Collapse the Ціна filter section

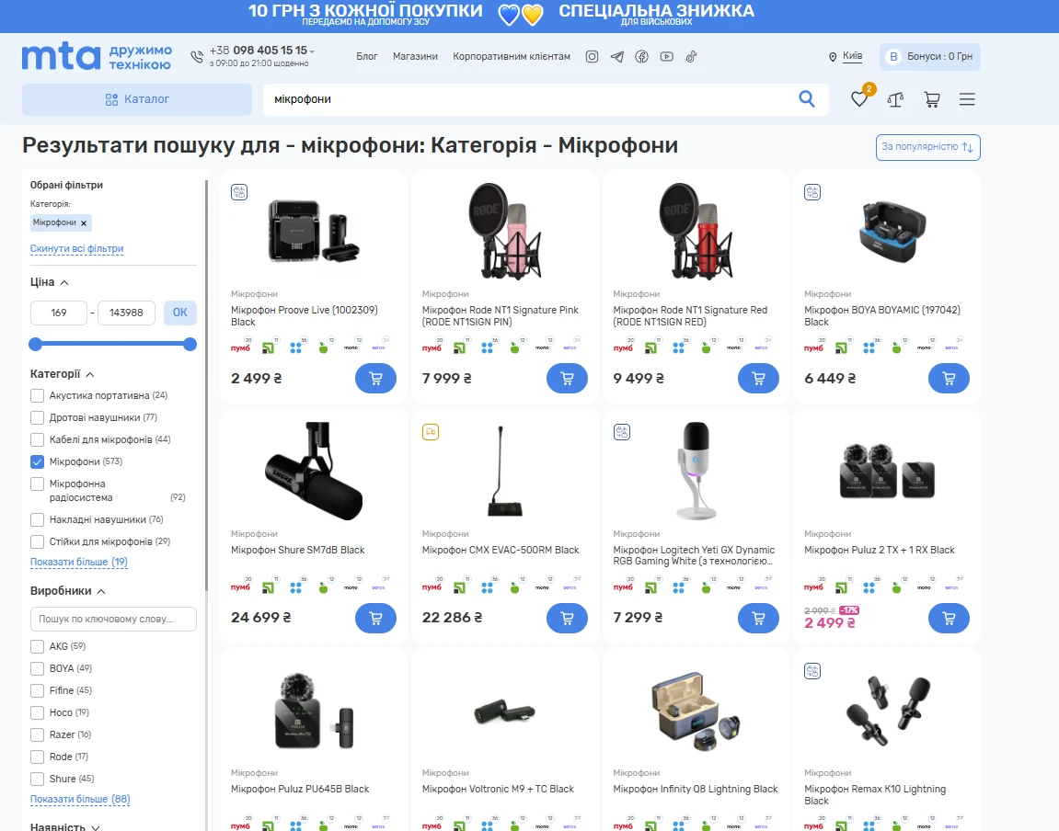tap(50, 282)
